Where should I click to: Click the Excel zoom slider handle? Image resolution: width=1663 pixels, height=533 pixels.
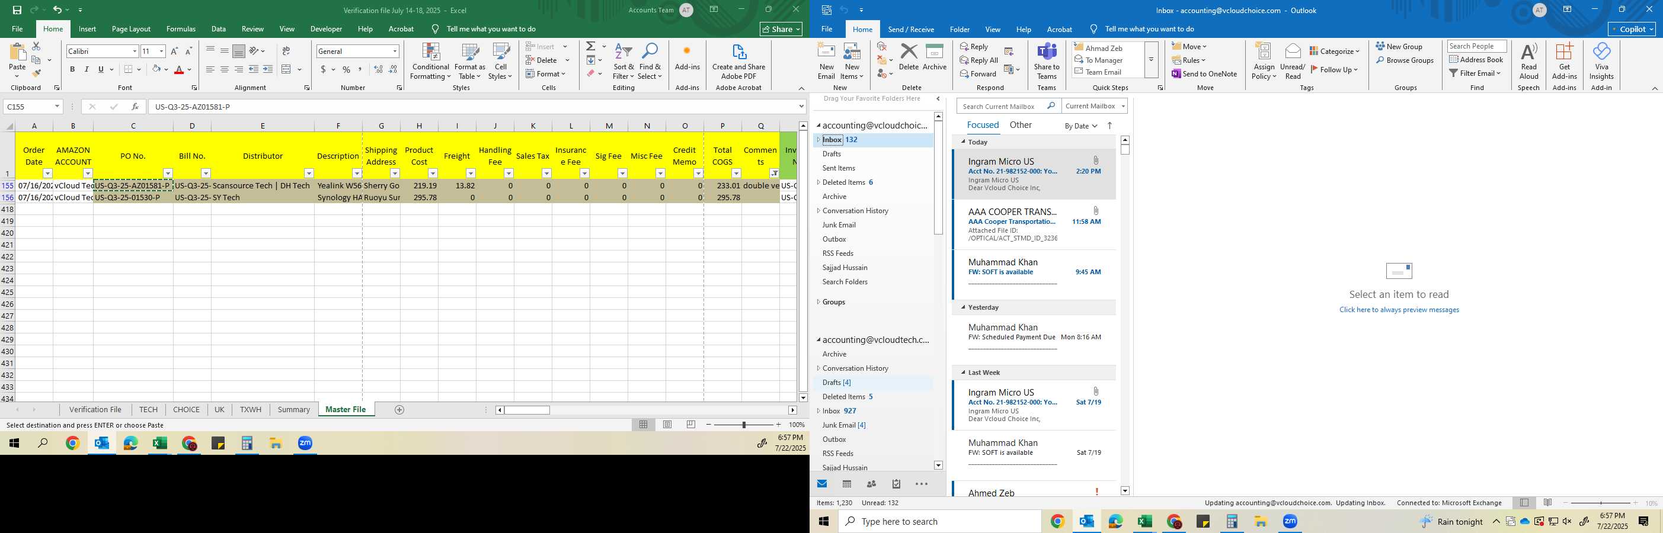(x=744, y=425)
